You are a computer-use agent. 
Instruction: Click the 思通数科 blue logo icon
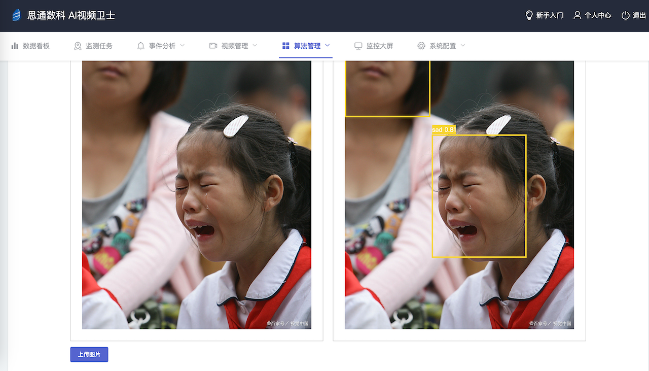click(17, 15)
